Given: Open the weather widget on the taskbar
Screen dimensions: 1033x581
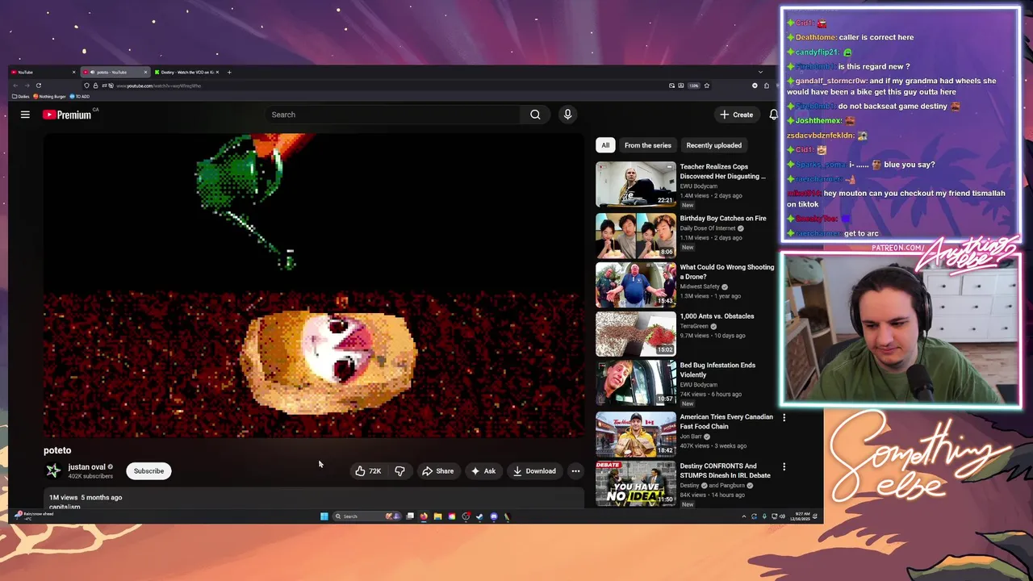Looking at the screenshot, I should click(x=34, y=516).
